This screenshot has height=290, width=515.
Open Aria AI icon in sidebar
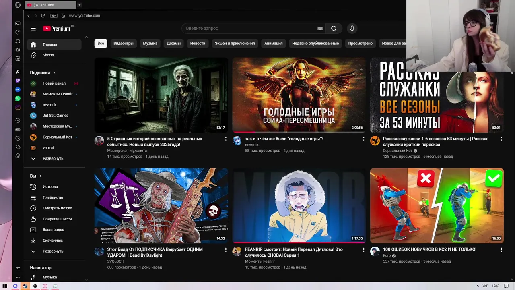point(18,72)
